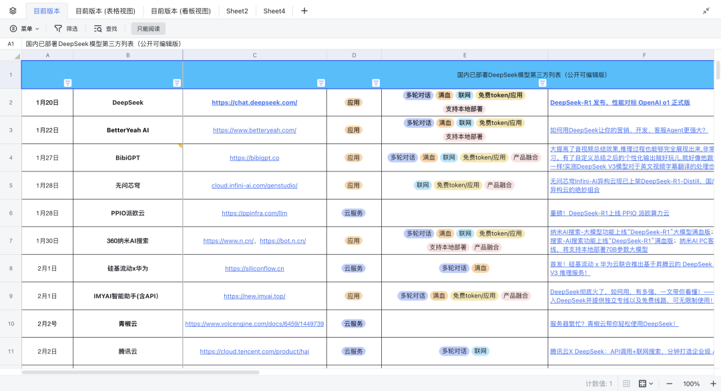Click 支持本地部署 tag in 360纳米AI搜索 row
This screenshot has height=391, width=721.
point(448,247)
